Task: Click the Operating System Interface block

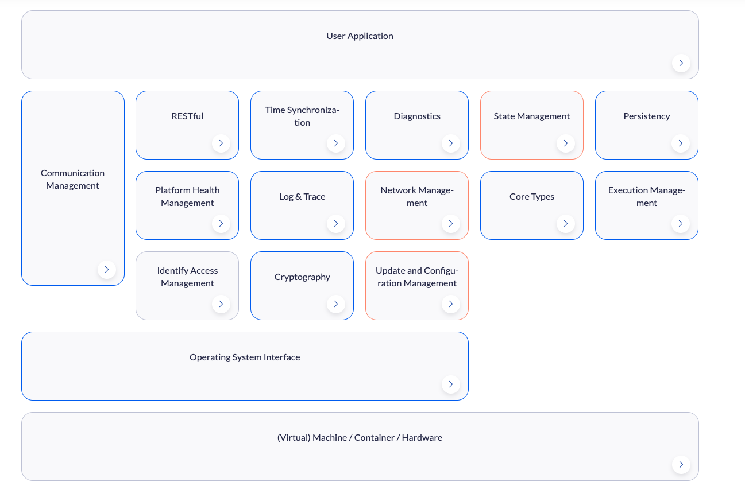Action: (x=245, y=366)
